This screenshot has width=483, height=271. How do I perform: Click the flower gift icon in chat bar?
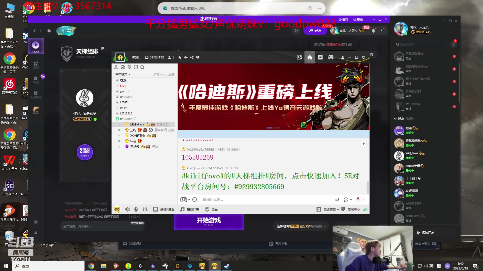click(358, 199)
